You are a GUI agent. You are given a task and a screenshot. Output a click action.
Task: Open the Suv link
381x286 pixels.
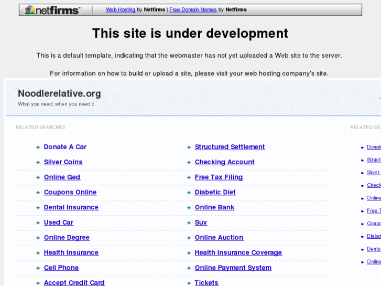click(x=201, y=222)
